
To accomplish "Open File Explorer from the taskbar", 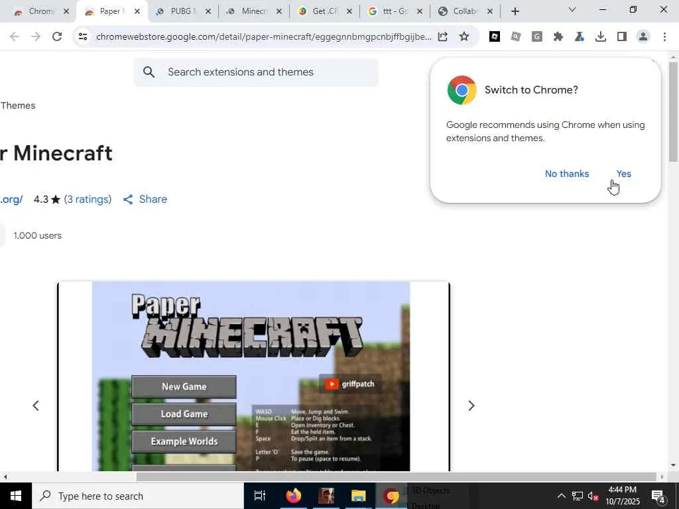I will pos(359,496).
